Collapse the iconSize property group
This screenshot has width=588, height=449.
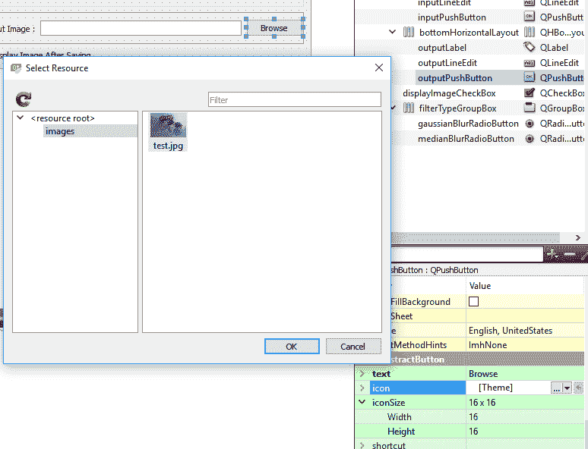[x=362, y=403]
